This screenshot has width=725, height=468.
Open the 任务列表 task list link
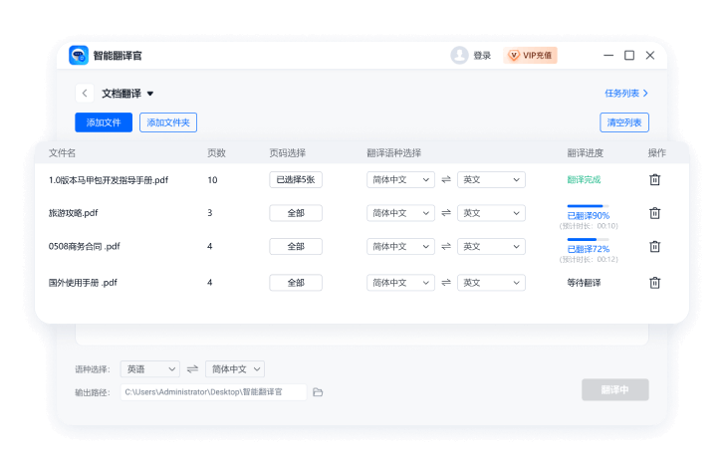coord(626,94)
